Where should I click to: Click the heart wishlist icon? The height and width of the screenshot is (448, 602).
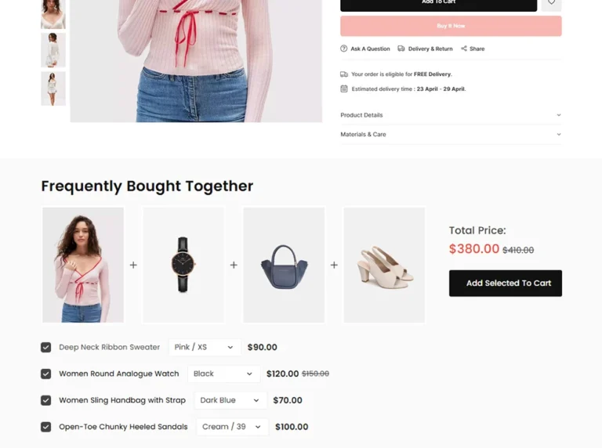pos(551,3)
